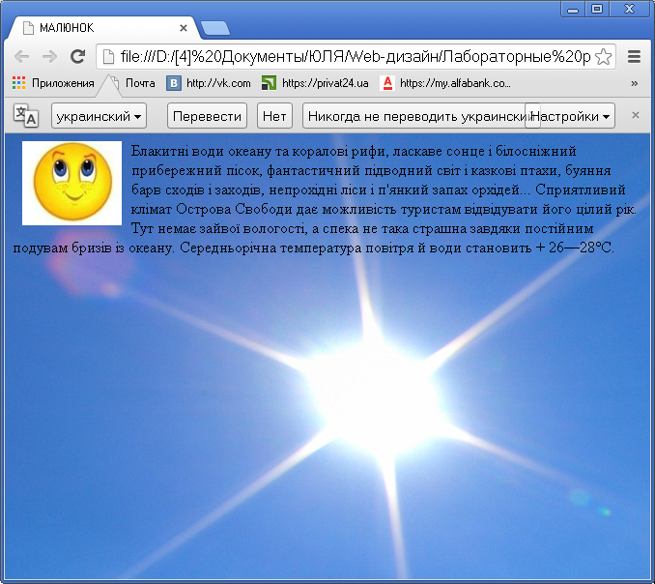655x584 pixels.
Task: Show hidden bookmarks with the chevron
Action: click(x=635, y=83)
